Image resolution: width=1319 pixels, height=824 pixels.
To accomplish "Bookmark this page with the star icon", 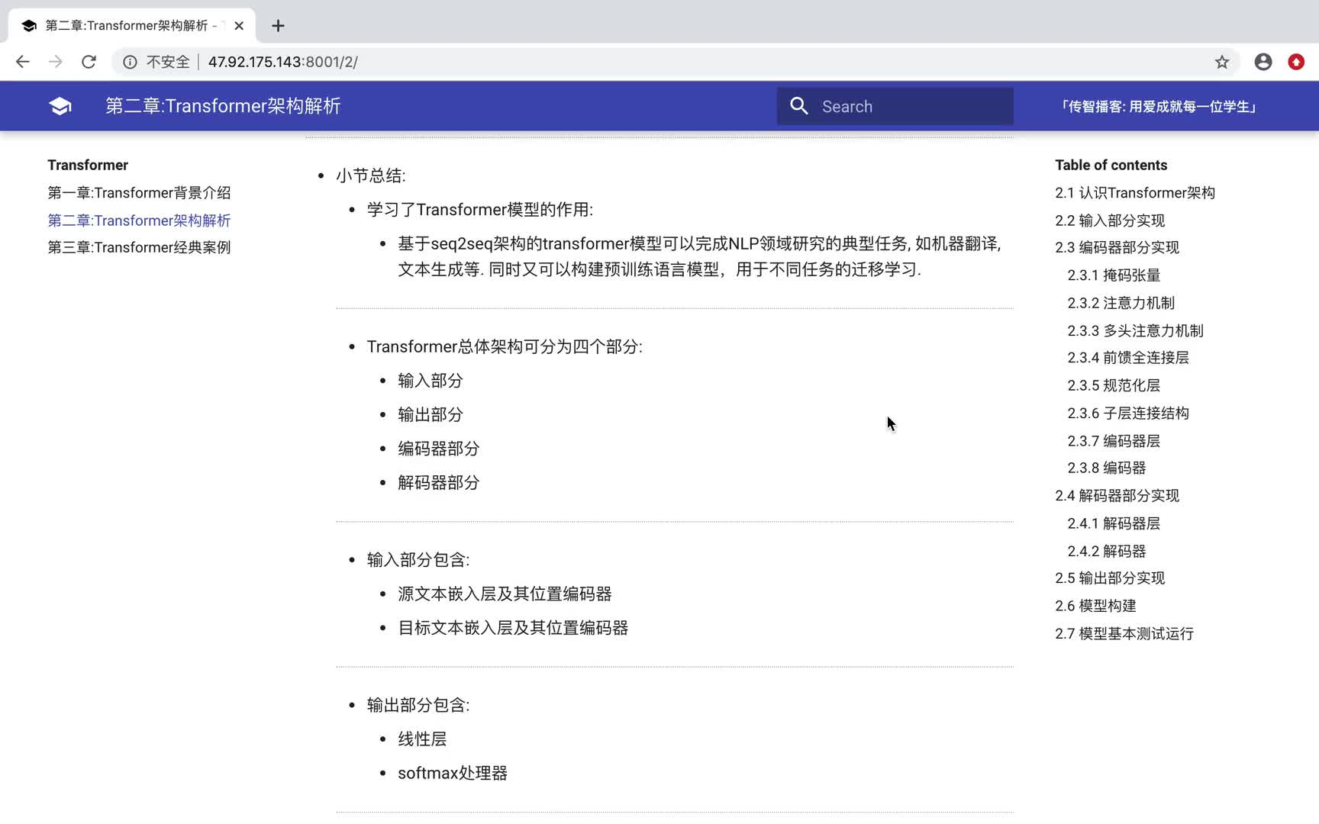I will point(1222,62).
